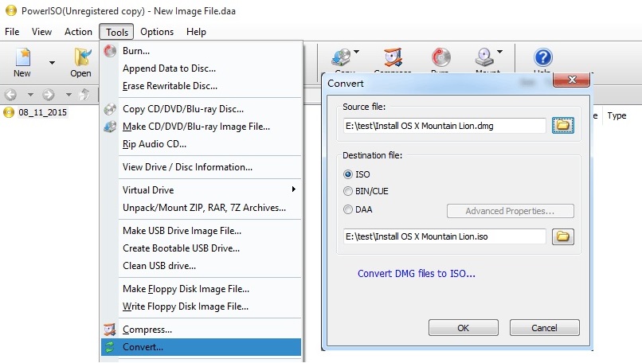Click the Destination file path field
The image size is (642, 363).
[x=444, y=236]
